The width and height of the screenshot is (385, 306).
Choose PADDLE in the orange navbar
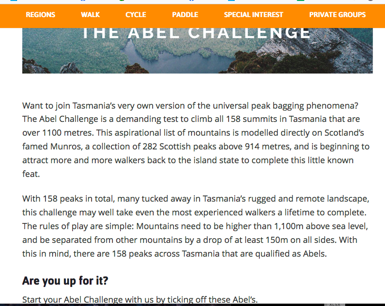pos(185,15)
